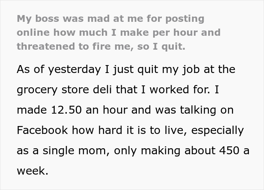Image resolution: width=264 pixels, height=190 pixels.
Task: Click the word 'Facebook' in the post
Action: (42, 131)
